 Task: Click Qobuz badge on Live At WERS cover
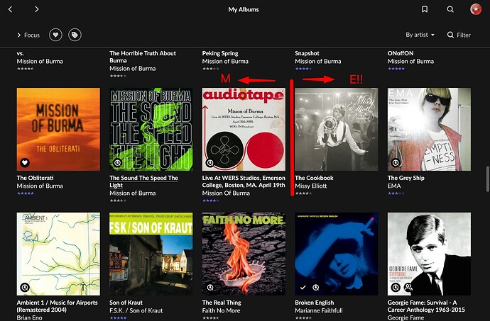(210, 162)
